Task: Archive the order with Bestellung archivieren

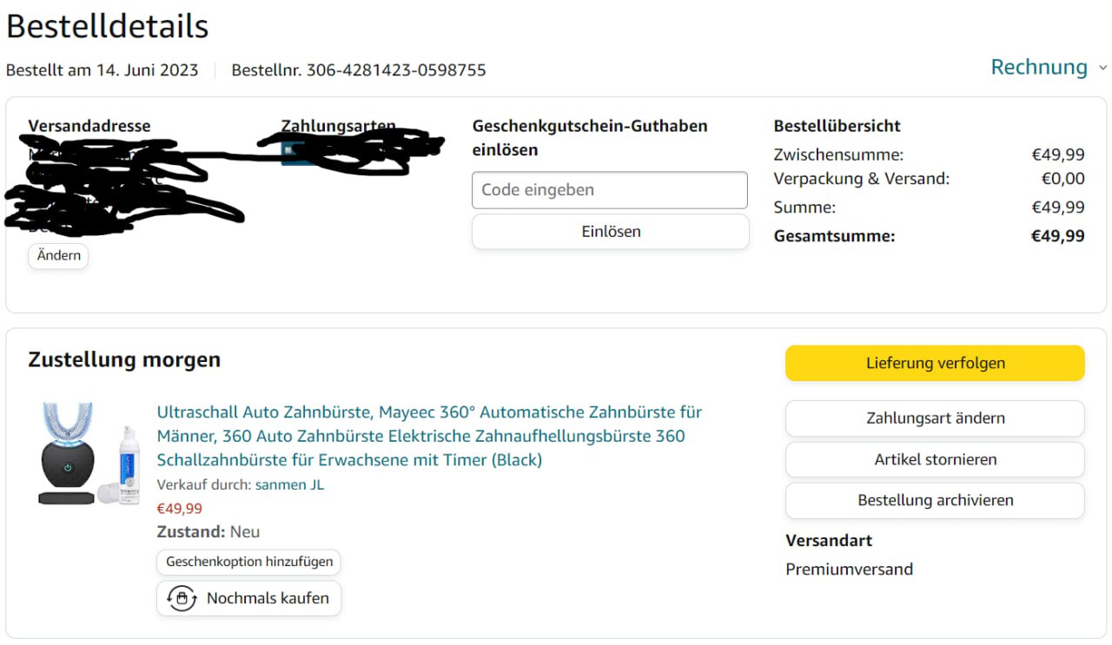Action: tap(935, 500)
